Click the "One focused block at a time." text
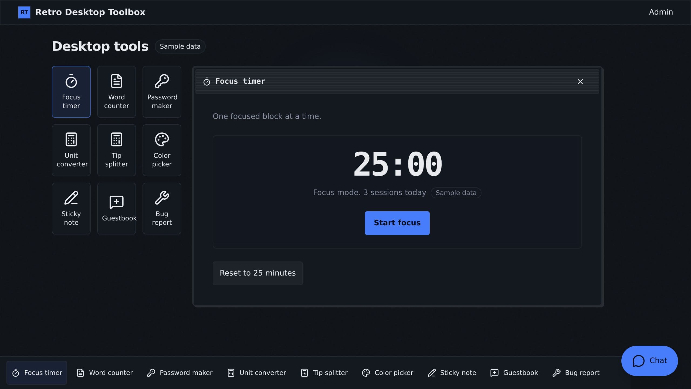691x389 pixels. pyautogui.click(x=267, y=116)
